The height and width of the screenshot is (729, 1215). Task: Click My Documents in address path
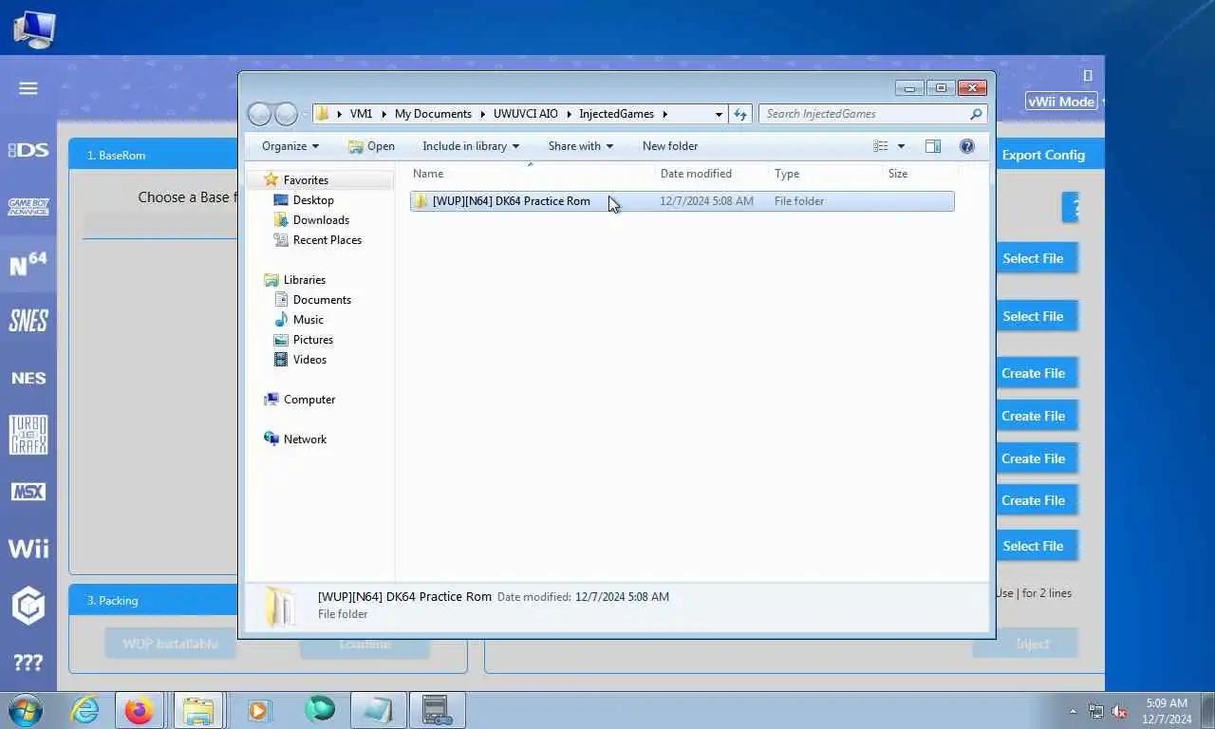(433, 114)
